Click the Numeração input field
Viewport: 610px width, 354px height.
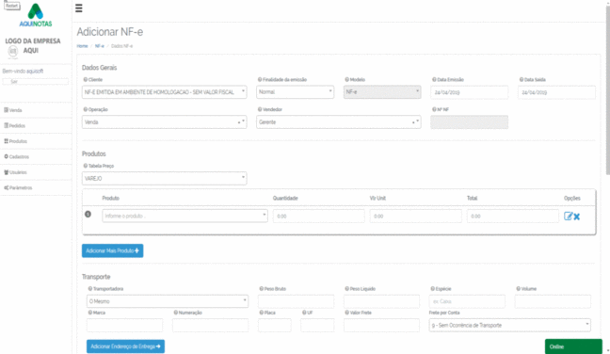pyautogui.click(x=210, y=325)
